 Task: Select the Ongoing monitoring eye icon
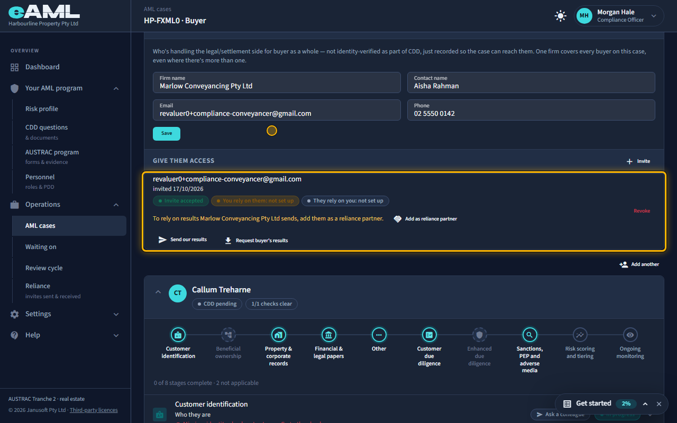pos(630,335)
